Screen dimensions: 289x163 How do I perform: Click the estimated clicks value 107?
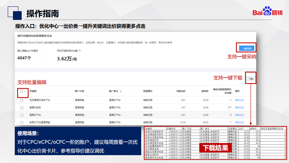tap(229, 107)
